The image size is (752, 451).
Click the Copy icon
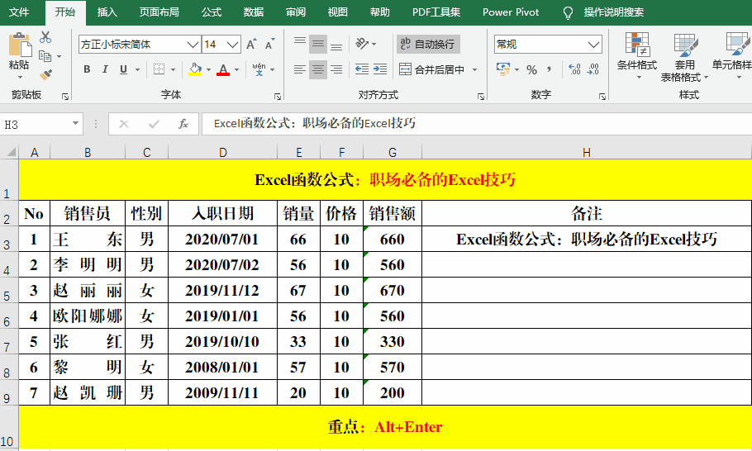45,56
